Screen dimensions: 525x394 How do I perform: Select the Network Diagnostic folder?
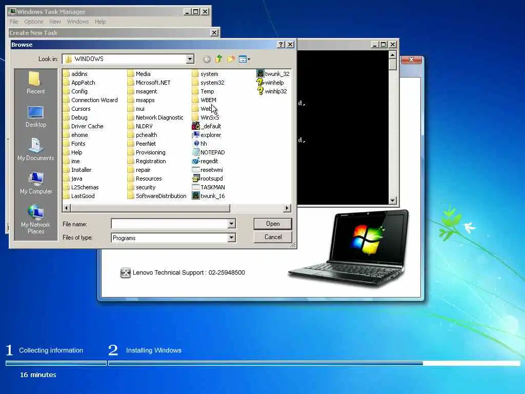click(x=155, y=117)
